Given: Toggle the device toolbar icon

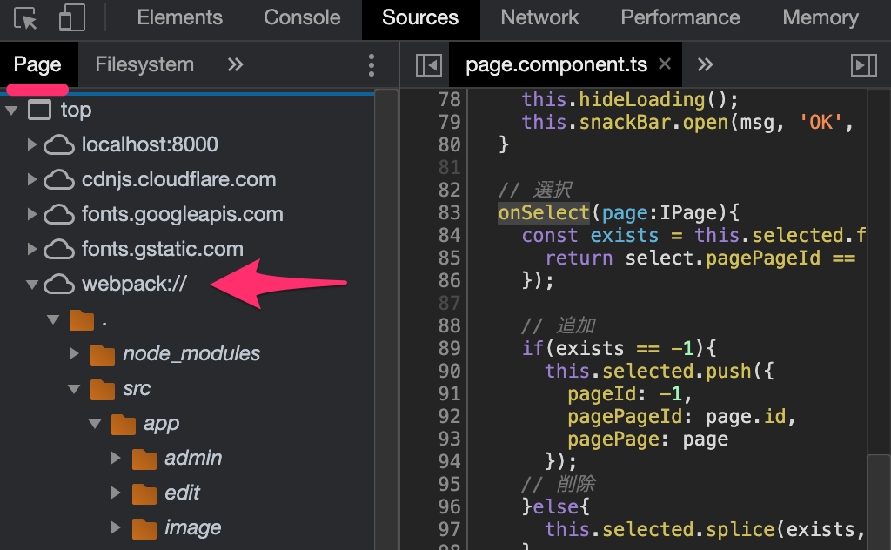Looking at the screenshot, I should 72,17.
